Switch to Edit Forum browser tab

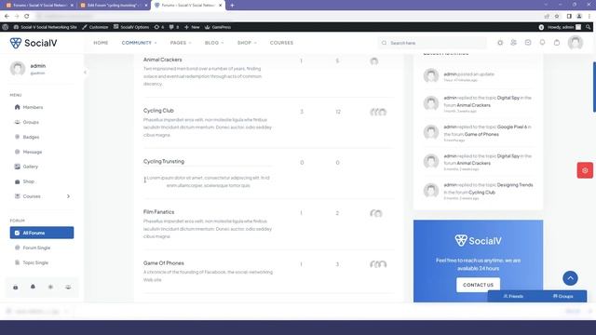pos(114,6)
